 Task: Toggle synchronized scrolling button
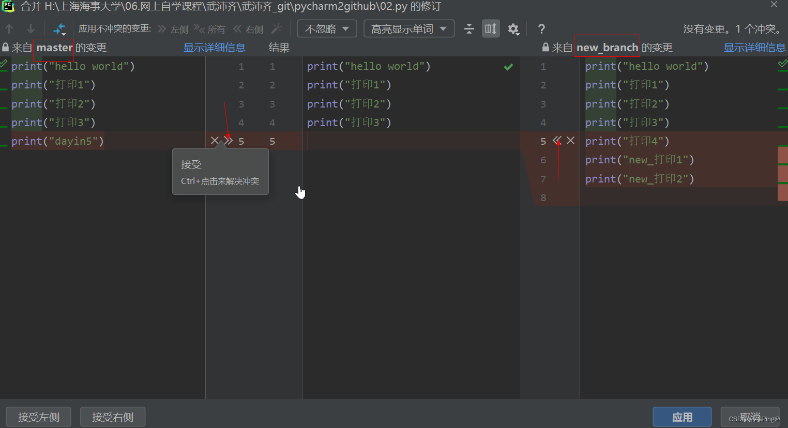491,29
